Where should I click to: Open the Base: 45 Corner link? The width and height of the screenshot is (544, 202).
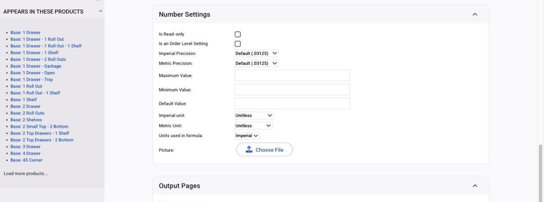[26, 160]
